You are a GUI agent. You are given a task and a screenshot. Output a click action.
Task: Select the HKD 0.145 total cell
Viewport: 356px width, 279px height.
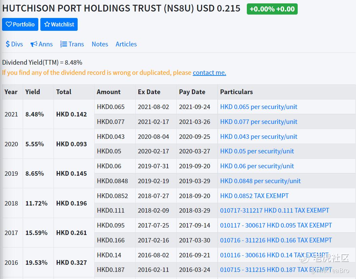point(74,173)
